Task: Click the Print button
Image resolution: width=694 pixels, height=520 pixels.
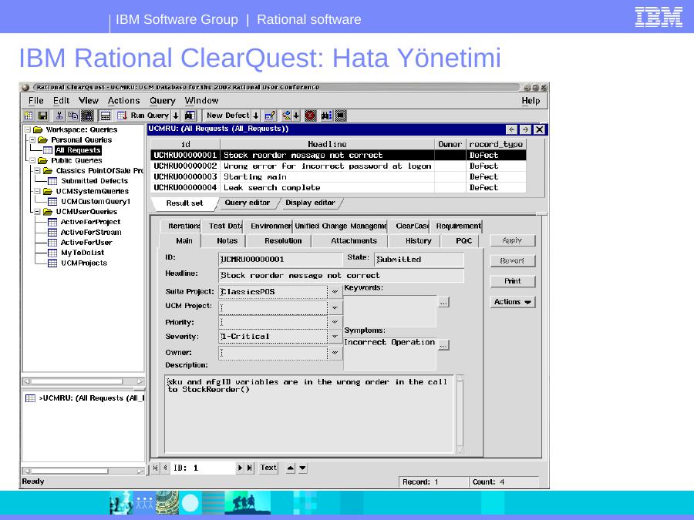Action: (513, 281)
